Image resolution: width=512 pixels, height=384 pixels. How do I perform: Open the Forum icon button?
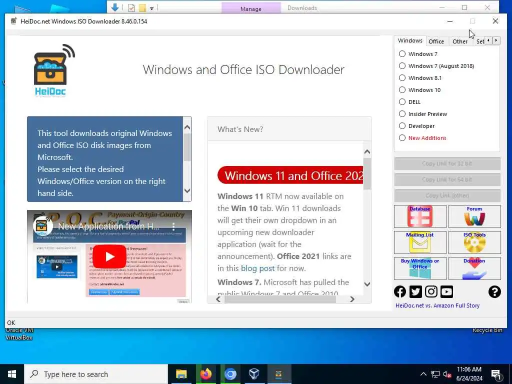pyautogui.click(x=474, y=216)
